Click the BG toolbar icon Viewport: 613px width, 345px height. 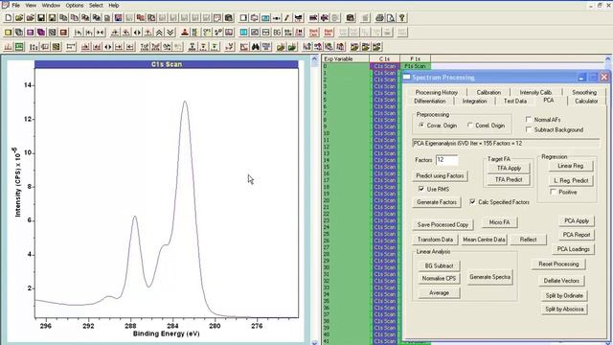[x=277, y=33]
